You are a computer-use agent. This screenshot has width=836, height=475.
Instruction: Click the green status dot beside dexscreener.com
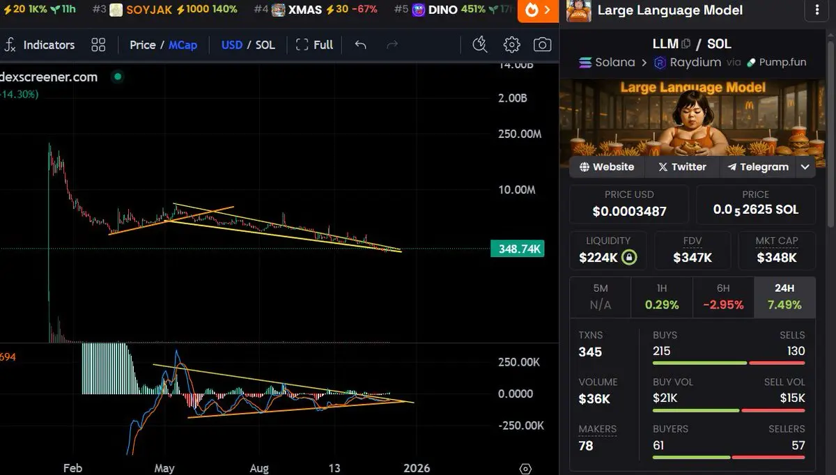(x=117, y=77)
